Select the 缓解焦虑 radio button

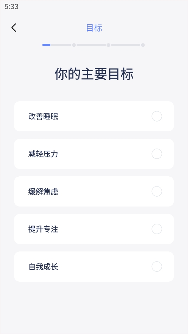(157, 191)
